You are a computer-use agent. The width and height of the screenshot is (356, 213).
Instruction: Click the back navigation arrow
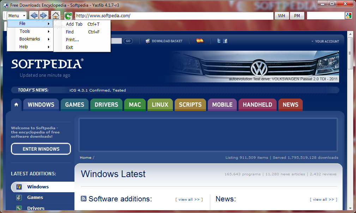[34, 15]
